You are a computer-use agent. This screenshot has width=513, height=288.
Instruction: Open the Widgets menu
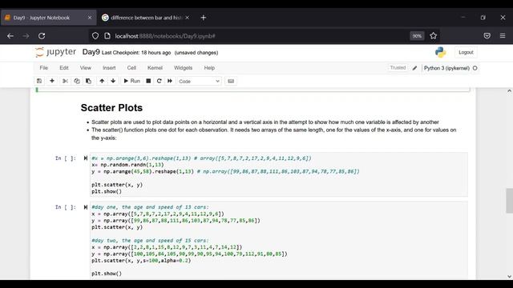pos(183,68)
